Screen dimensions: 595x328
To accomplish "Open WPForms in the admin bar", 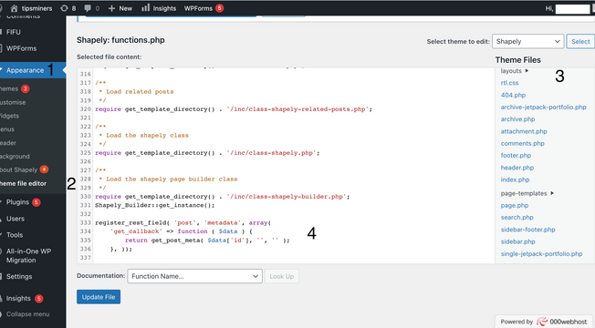I will coord(198,8).
